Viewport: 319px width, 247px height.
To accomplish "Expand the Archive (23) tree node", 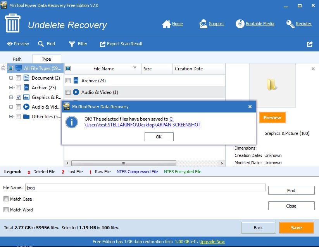I will [x=11, y=87].
